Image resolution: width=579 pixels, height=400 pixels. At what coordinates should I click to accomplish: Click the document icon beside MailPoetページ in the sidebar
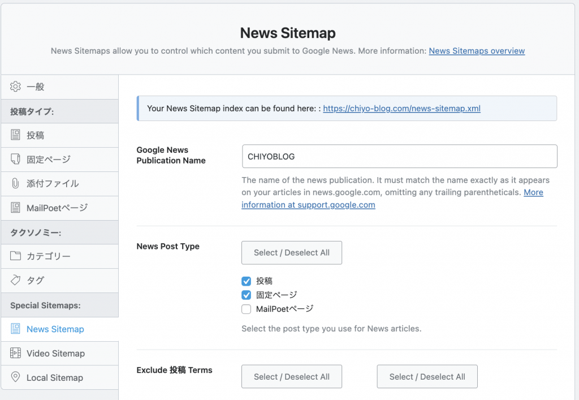click(x=15, y=208)
